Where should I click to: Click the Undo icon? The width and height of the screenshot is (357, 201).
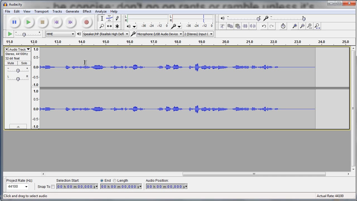point(264,26)
